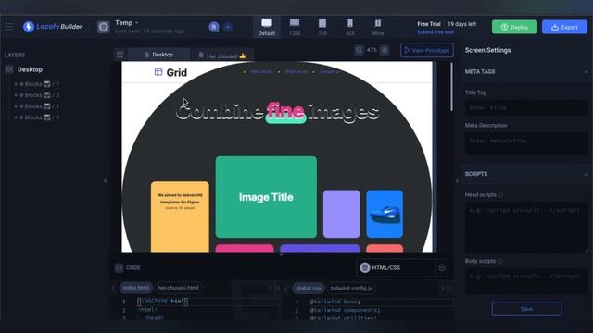
Task: Click the code panel collapse handle arrow
Action: 281,255
